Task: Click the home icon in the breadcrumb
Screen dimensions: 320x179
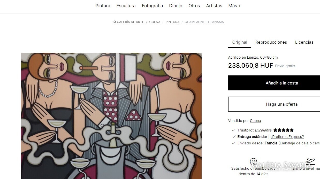Action: [x=114, y=22]
